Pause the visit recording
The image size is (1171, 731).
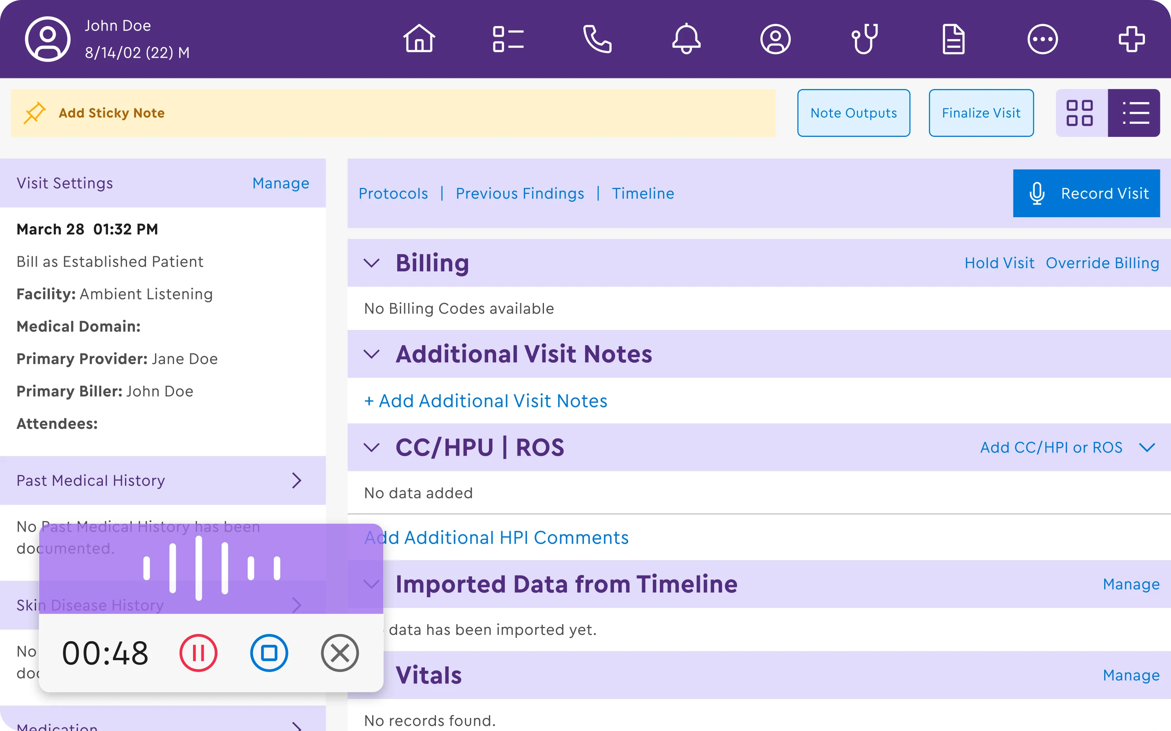198,653
